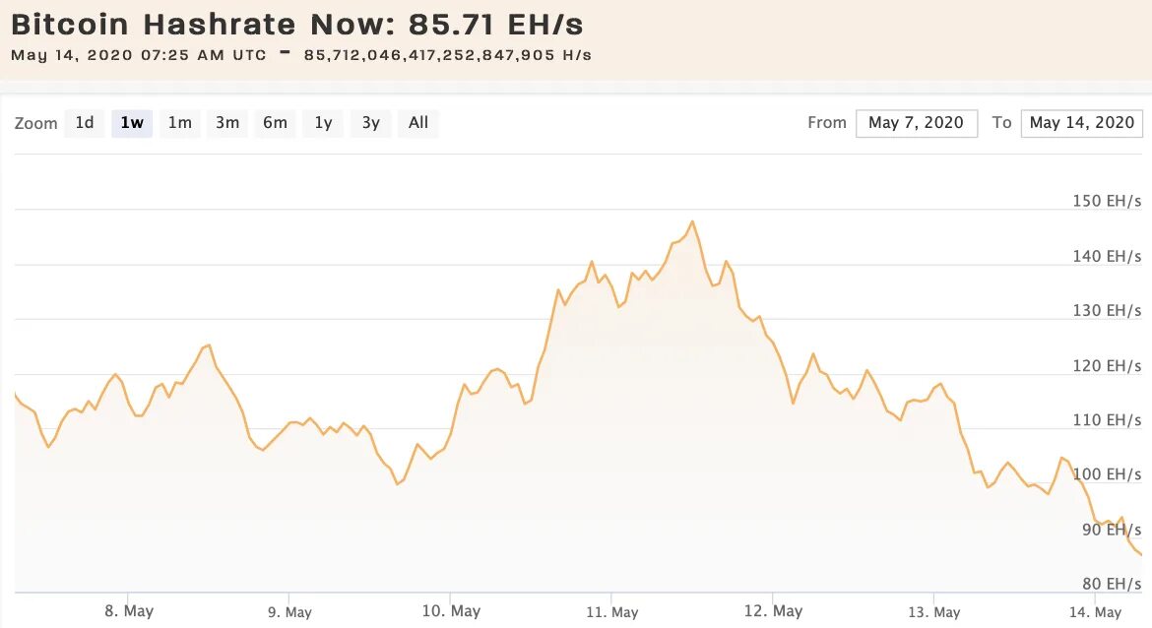Screen dimensions: 1152x628
Task: Select the 1w zoom range
Action: pyautogui.click(x=132, y=123)
